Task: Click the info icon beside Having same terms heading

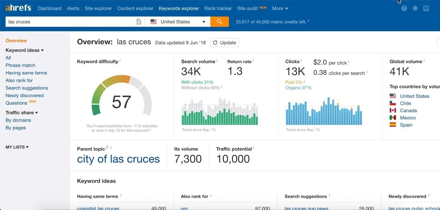Action: (121, 196)
